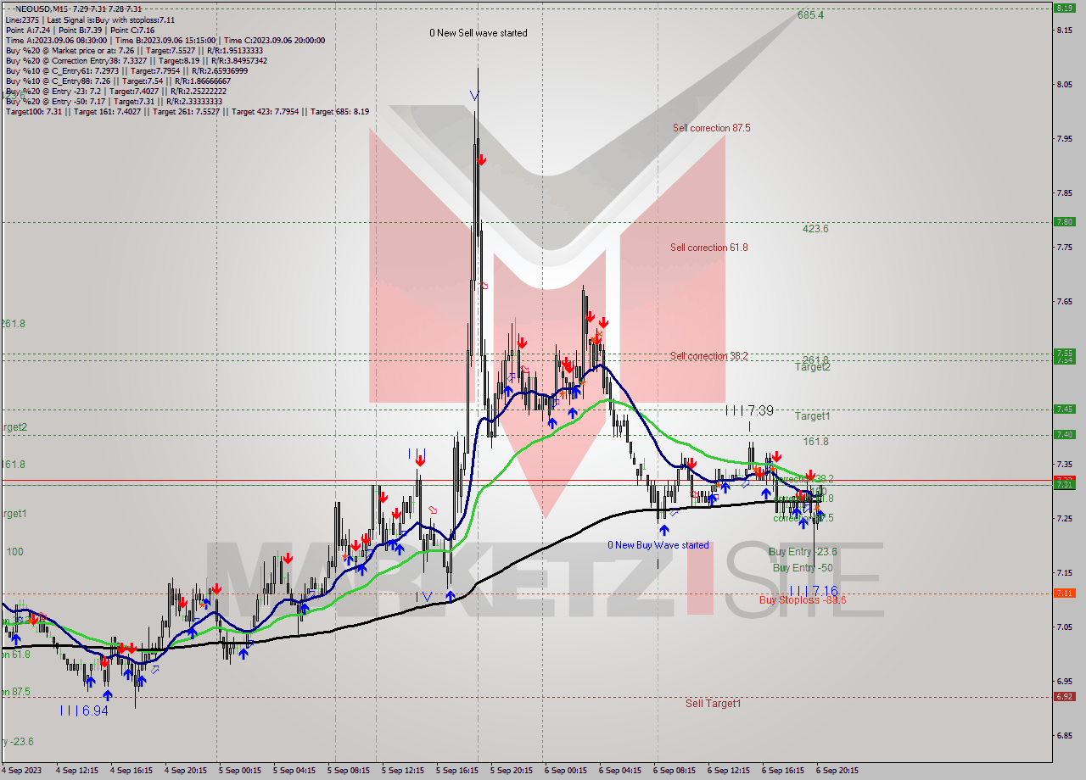Click the green 7.80 price tag

(1064, 222)
